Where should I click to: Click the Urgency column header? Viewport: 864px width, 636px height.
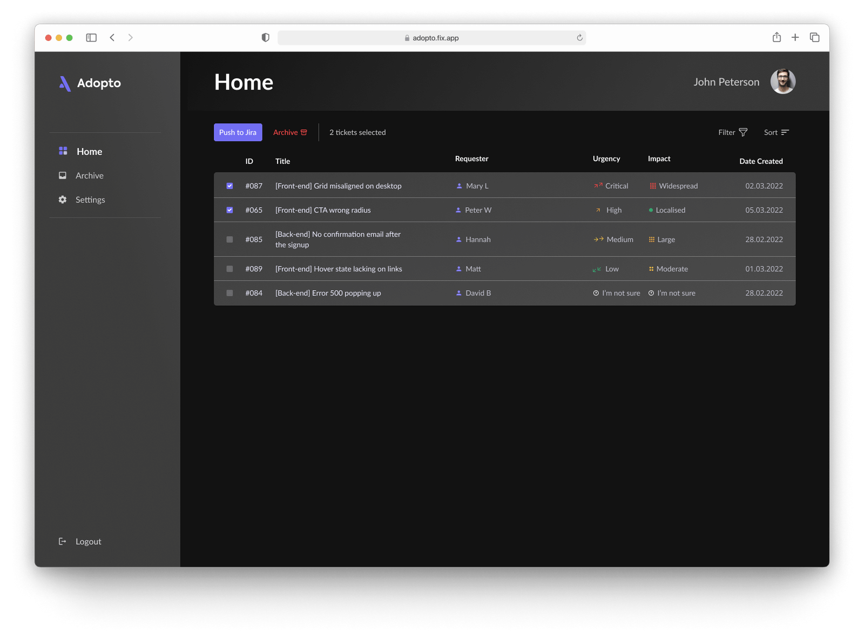606,159
